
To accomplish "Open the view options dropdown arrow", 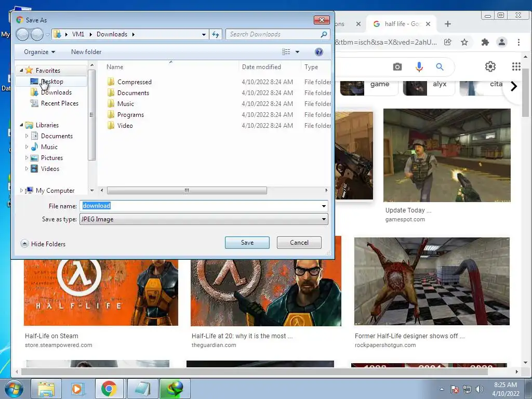I will pos(297,52).
